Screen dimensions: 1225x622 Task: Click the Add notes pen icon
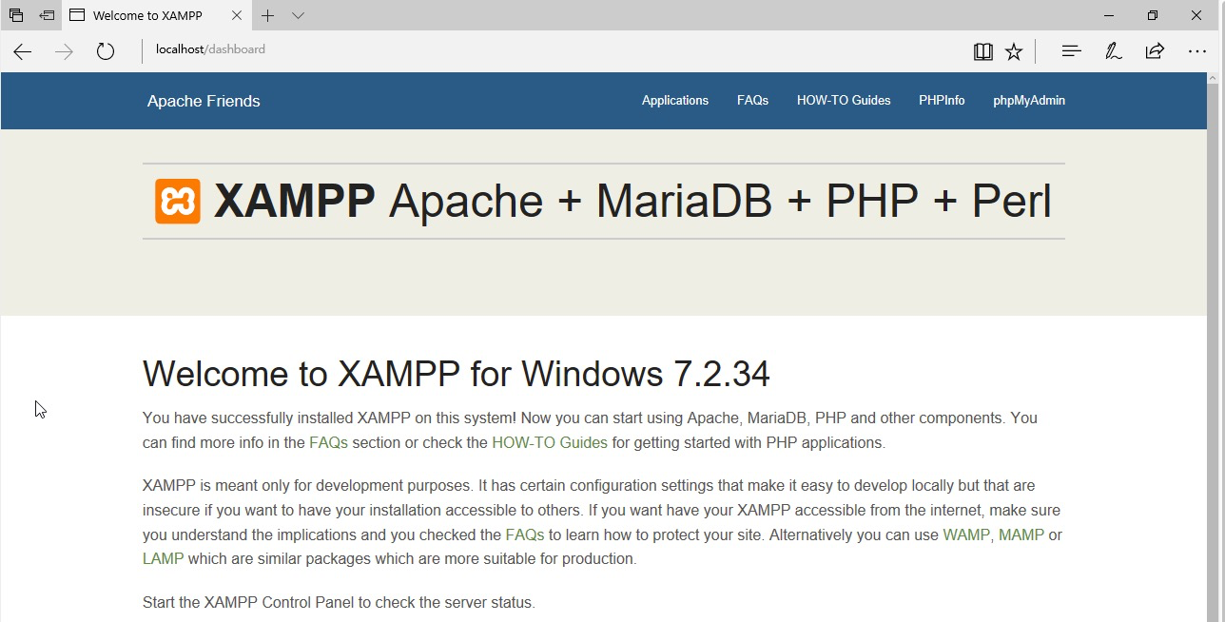coord(1113,51)
